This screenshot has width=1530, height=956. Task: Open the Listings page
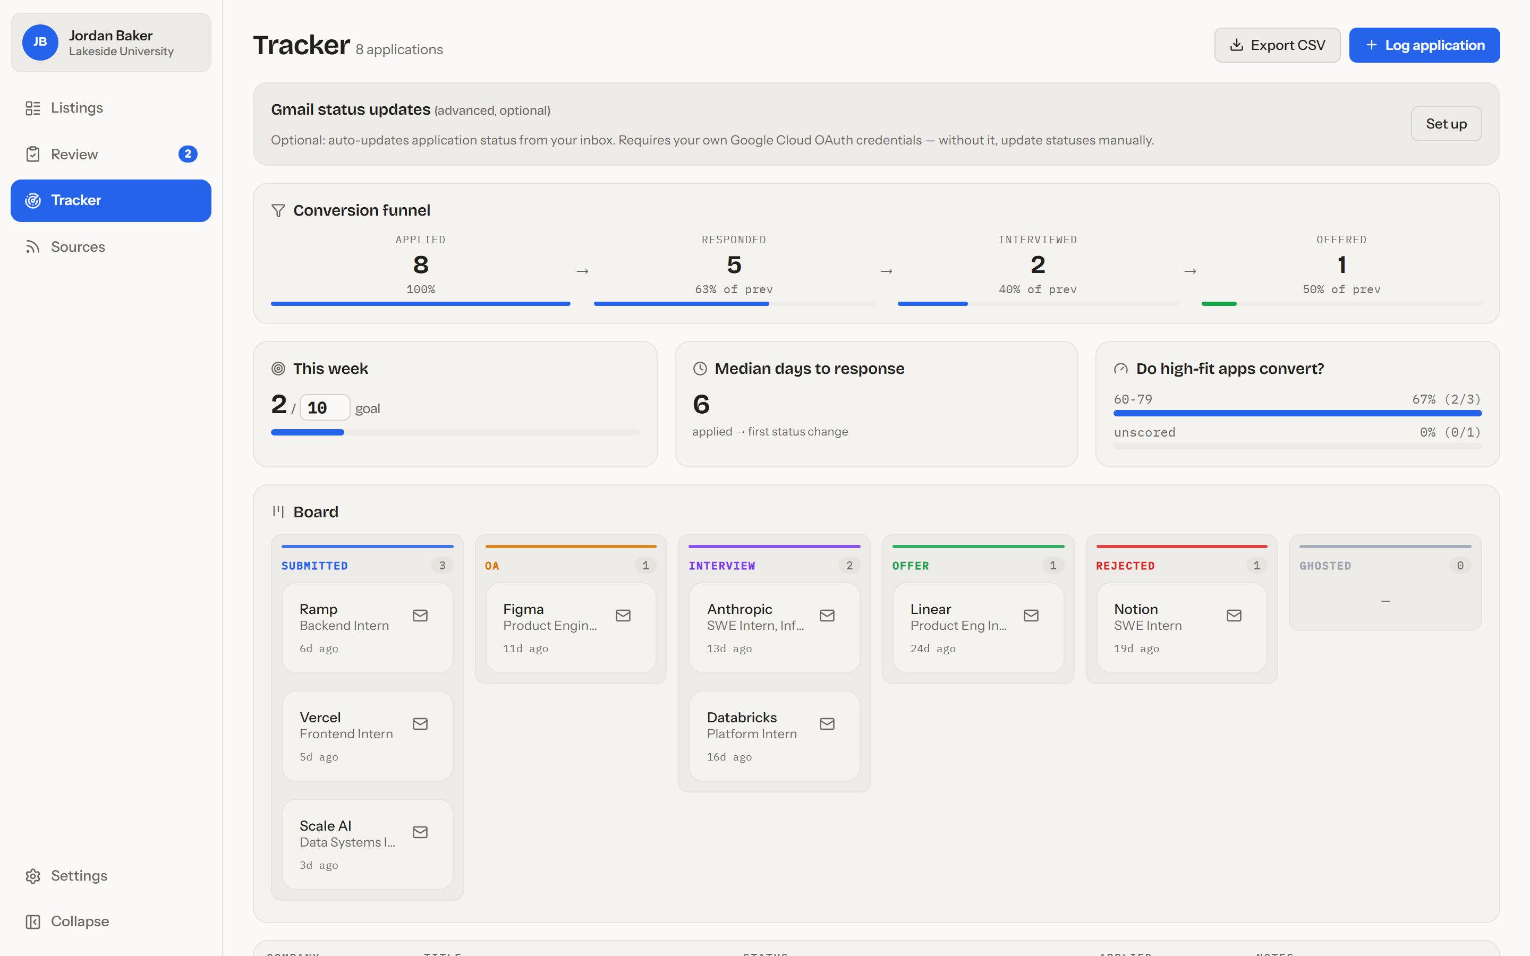pos(110,108)
